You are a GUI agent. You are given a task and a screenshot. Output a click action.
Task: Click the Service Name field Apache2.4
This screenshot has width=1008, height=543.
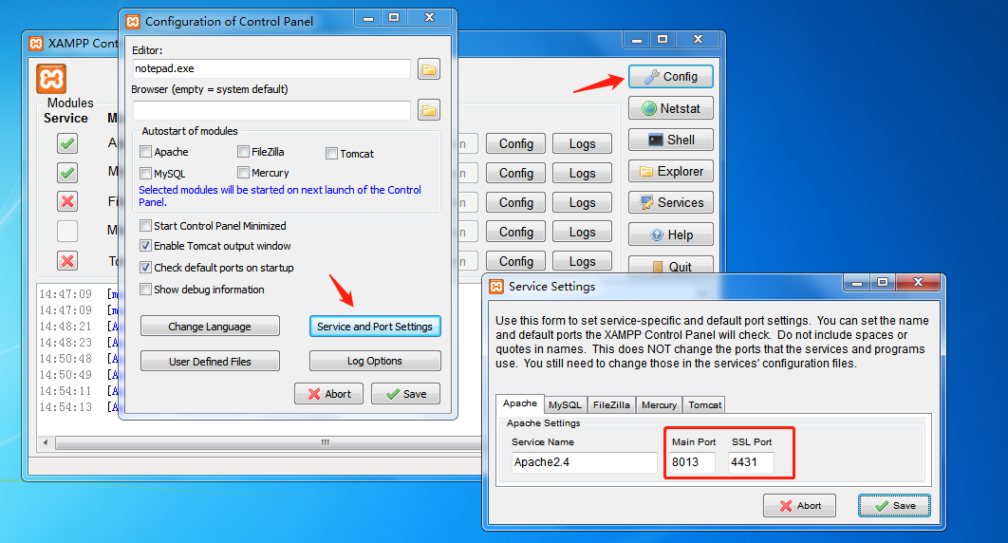(585, 462)
